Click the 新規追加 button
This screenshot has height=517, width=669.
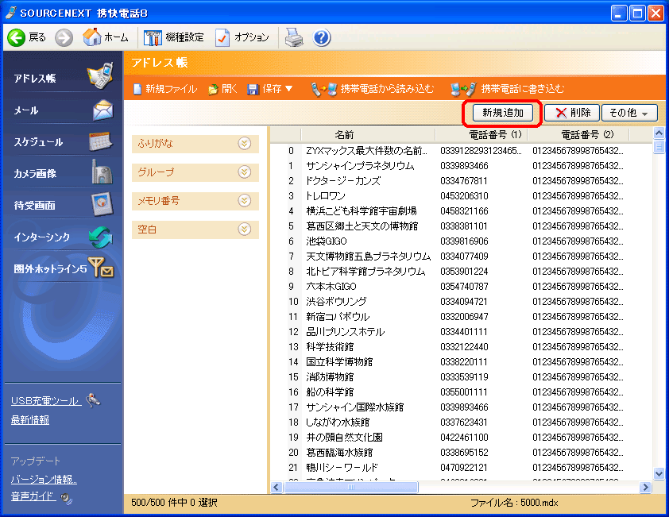tap(503, 113)
